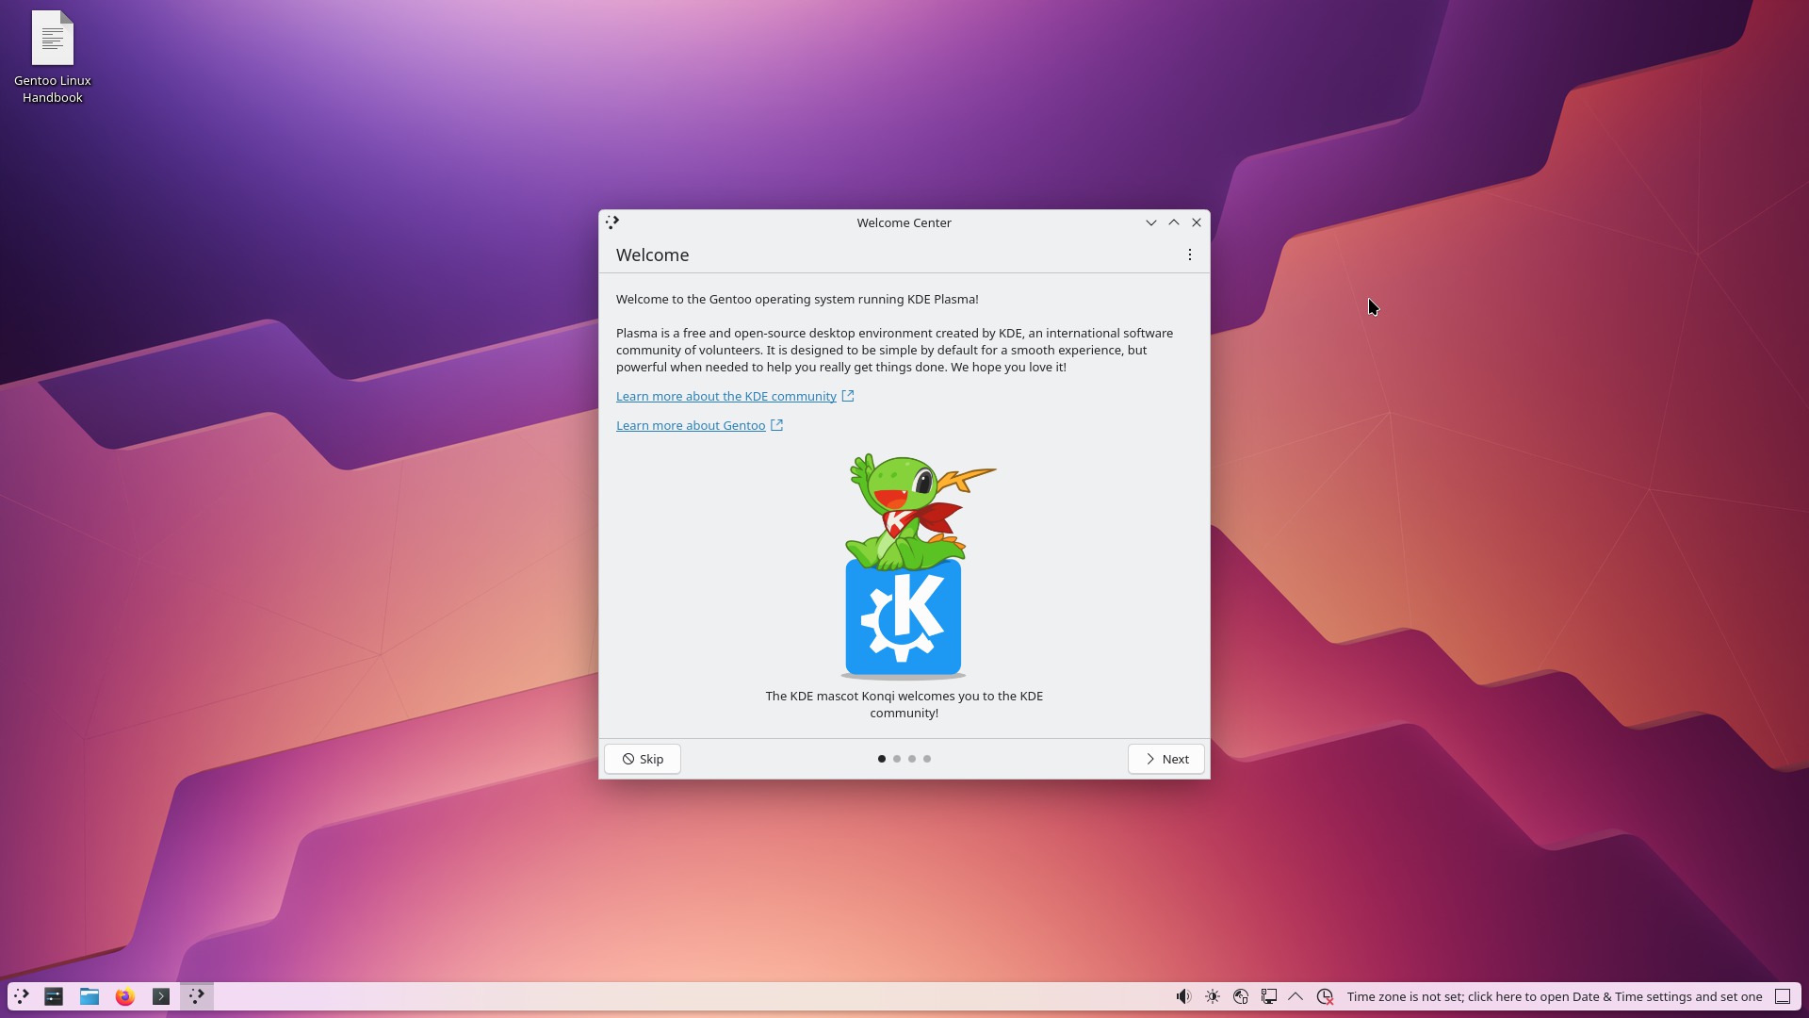Open the Gentoo Linux Handbook desktop file

coord(53,57)
